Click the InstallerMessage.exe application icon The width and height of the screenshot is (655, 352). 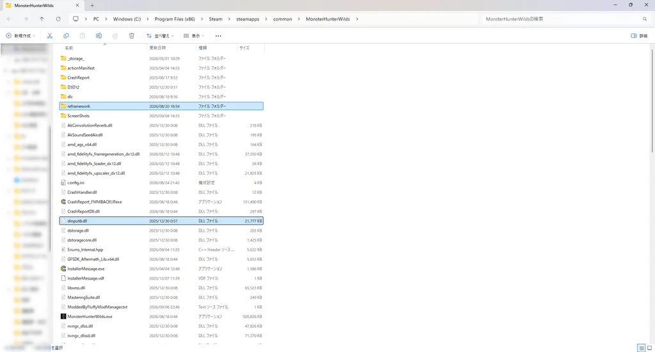pos(63,269)
